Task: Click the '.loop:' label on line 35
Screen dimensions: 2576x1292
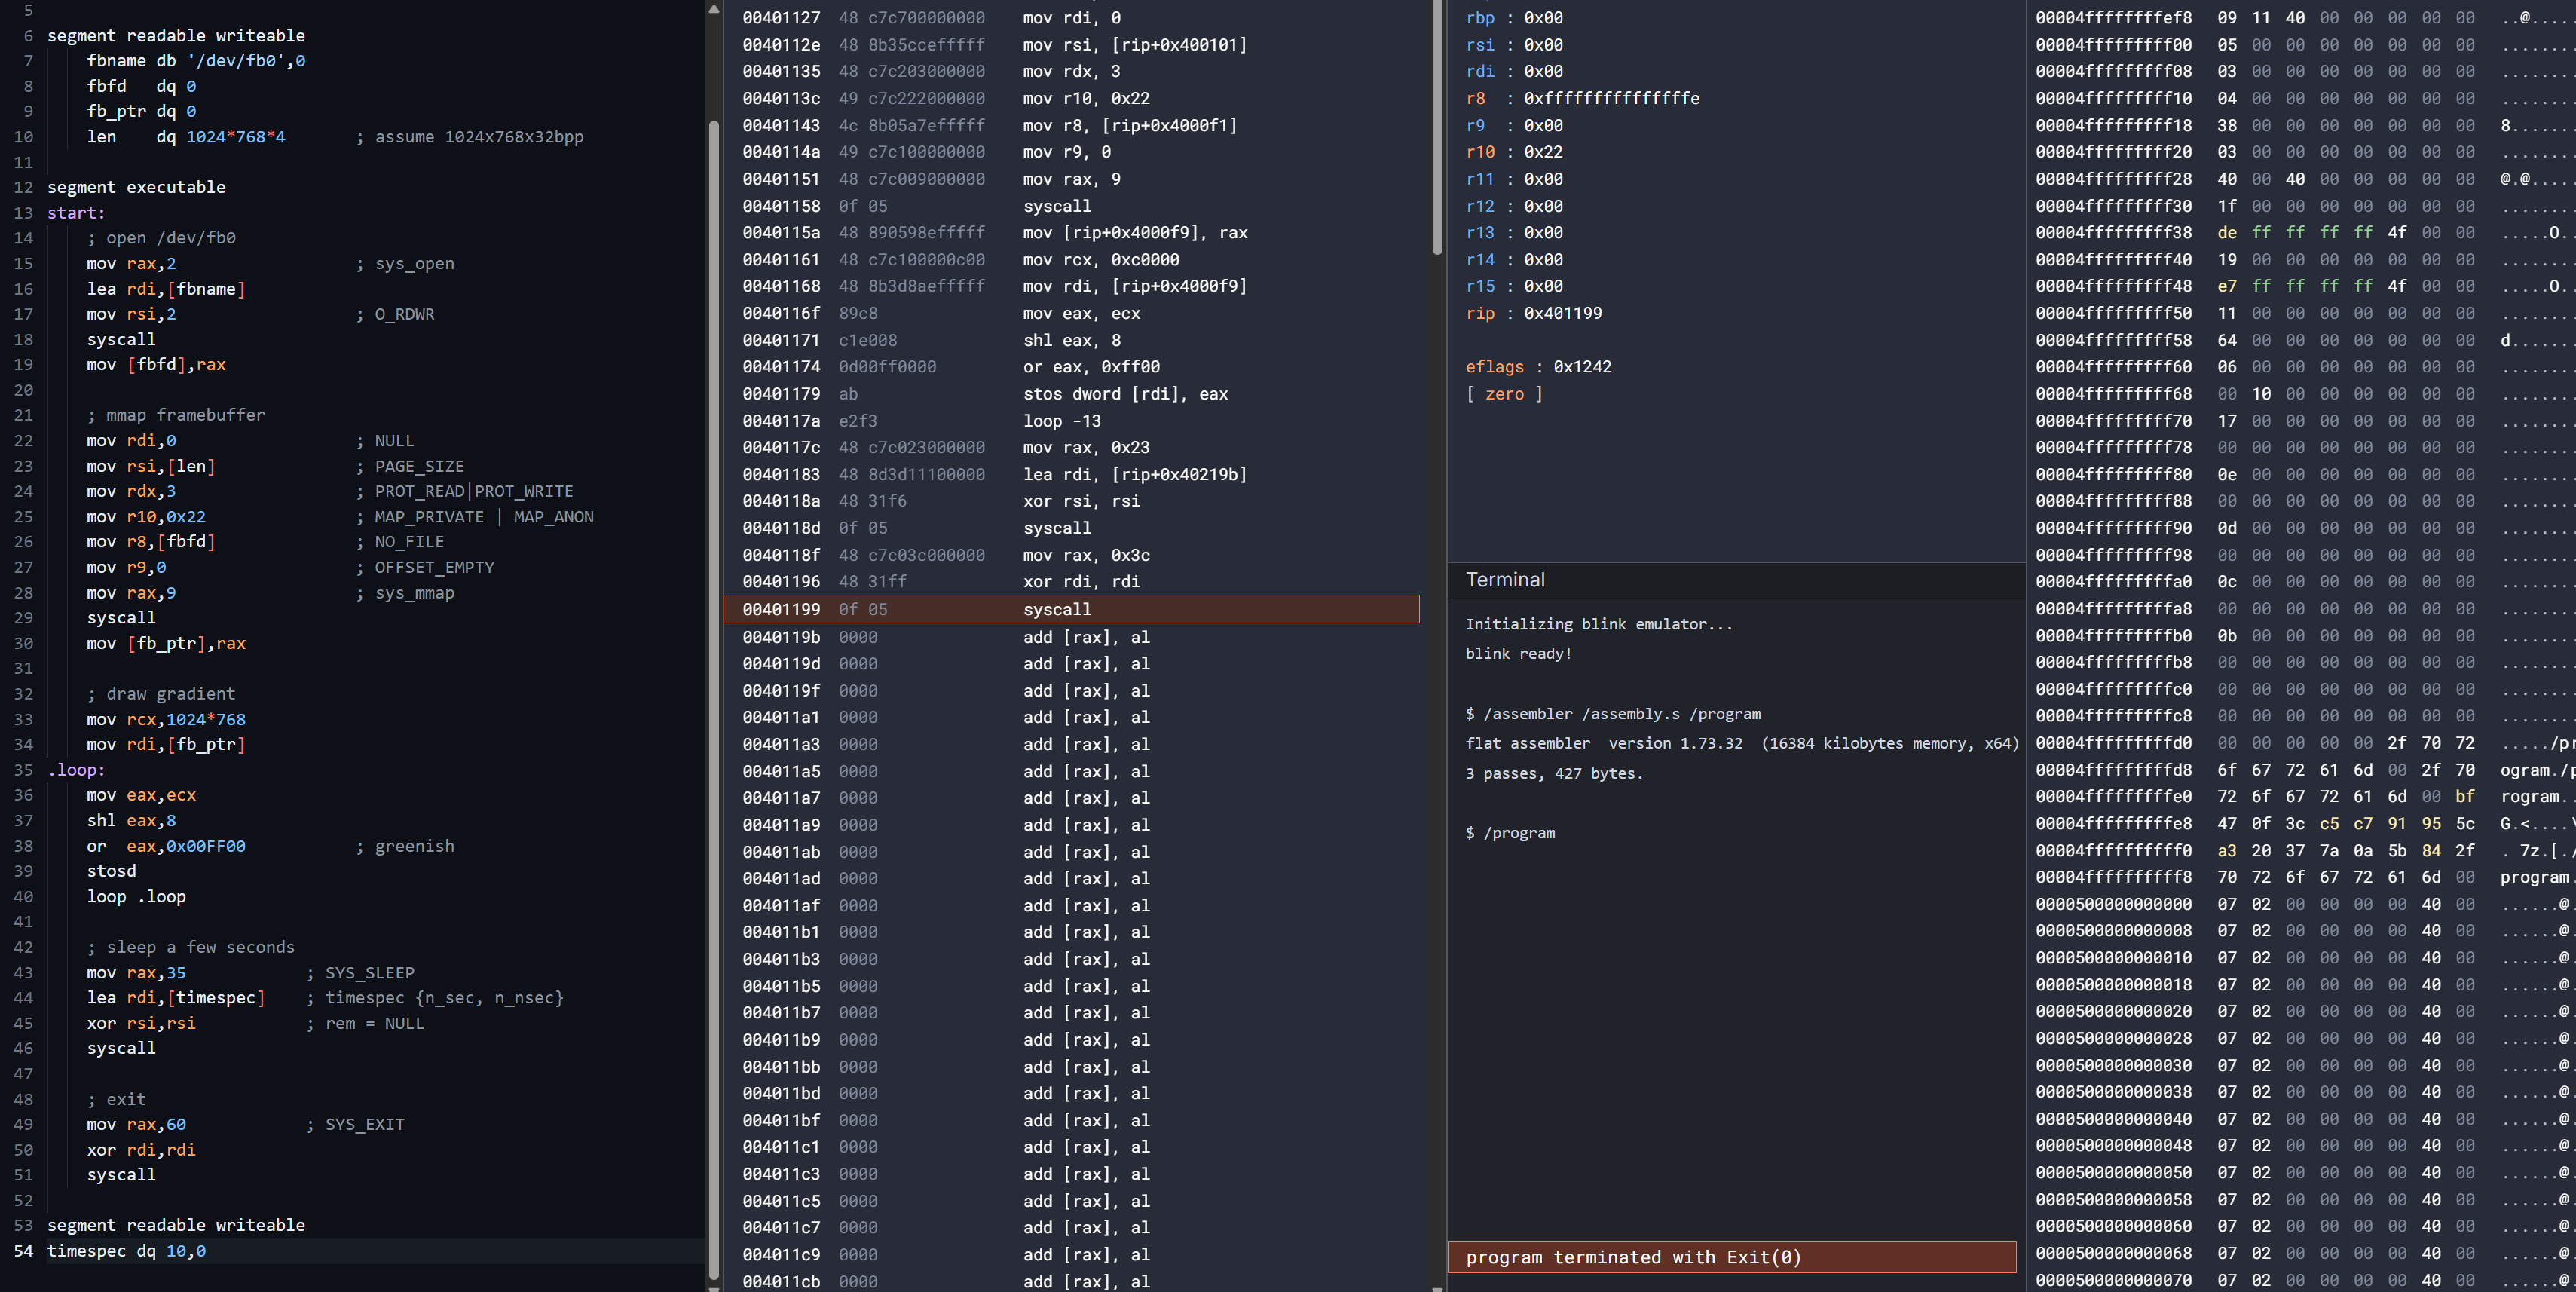Action: coord(76,770)
